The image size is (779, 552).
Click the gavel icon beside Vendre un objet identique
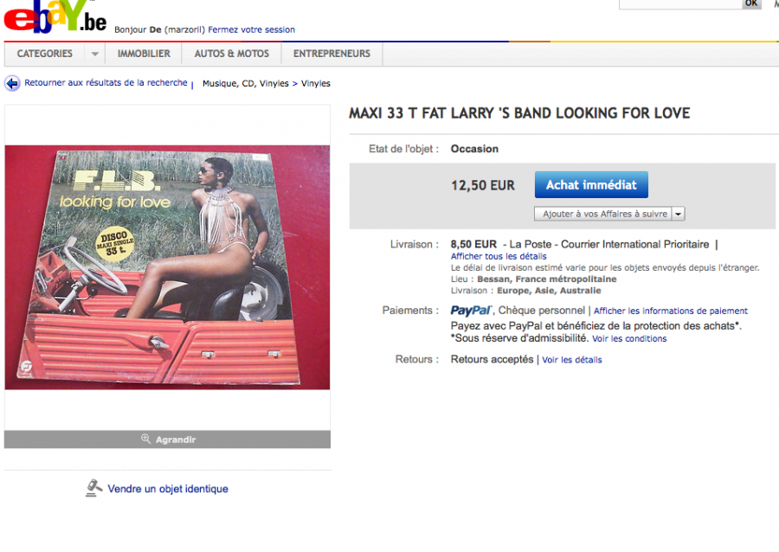[x=93, y=488]
